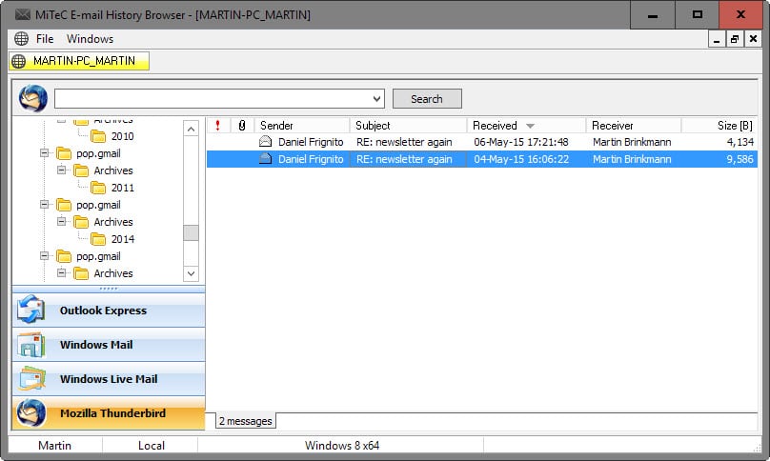Image resolution: width=770 pixels, height=461 pixels.
Task: Click the 2 messages status label
Action: click(246, 421)
